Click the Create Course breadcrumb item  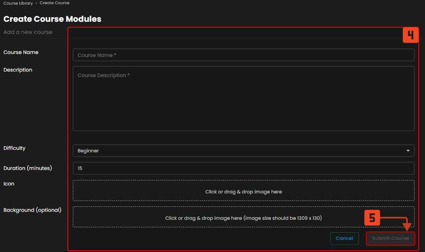(x=54, y=3)
